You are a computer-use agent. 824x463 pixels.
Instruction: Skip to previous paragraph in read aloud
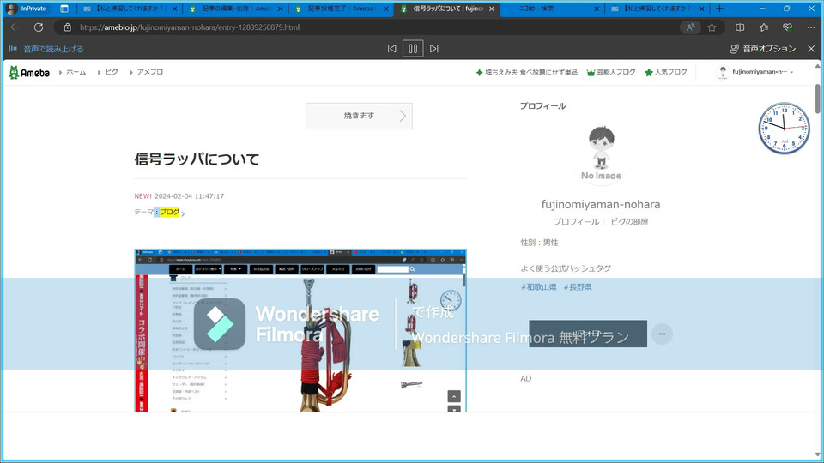(x=391, y=49)
